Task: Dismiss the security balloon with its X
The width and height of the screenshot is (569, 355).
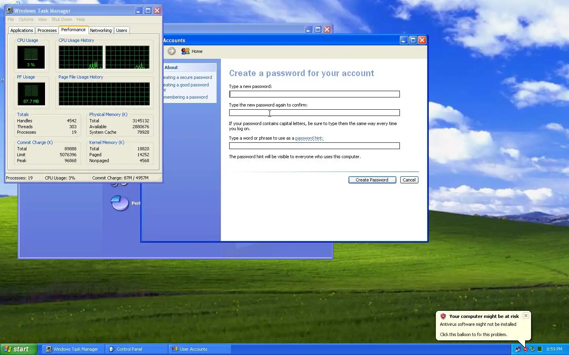Action: (526, 316)
